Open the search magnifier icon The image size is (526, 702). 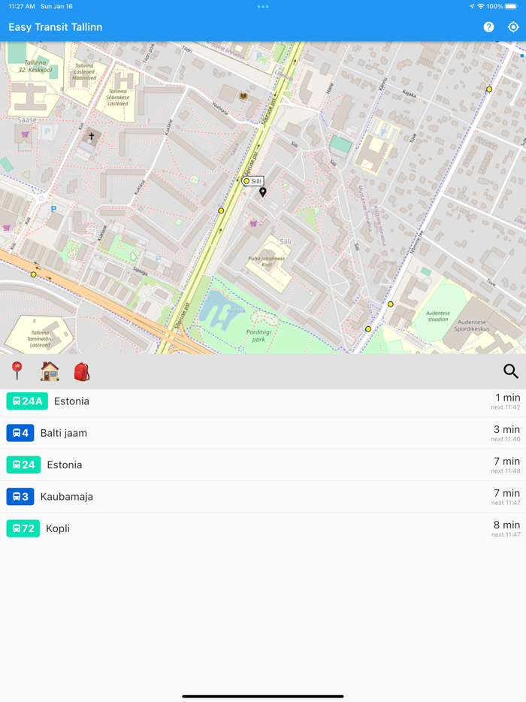point(511,371)
